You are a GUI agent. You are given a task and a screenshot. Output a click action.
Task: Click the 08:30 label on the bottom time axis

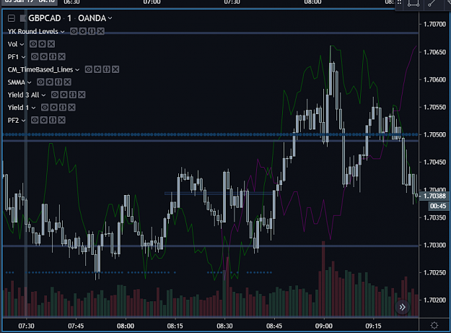pos(224,326)
